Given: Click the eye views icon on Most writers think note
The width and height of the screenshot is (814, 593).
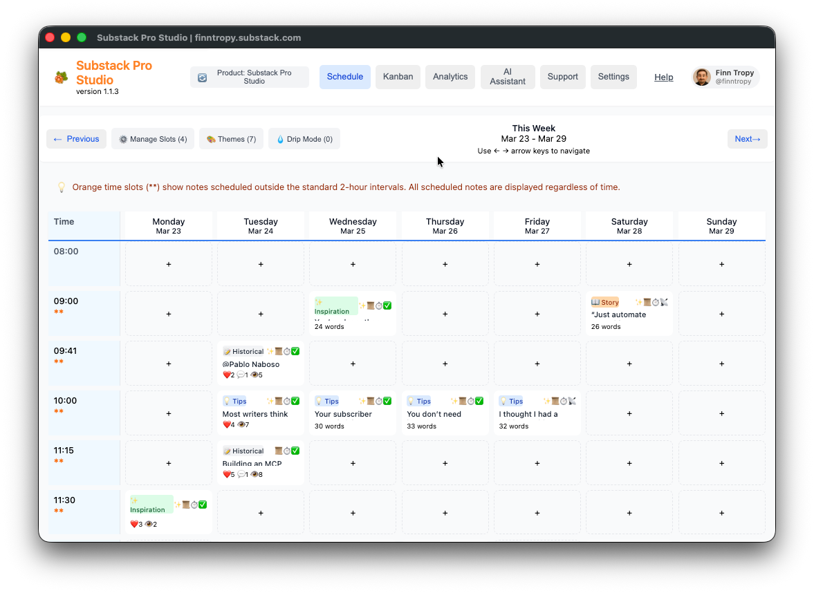Looking at the screenshot, I should click(x=241, y=425).
